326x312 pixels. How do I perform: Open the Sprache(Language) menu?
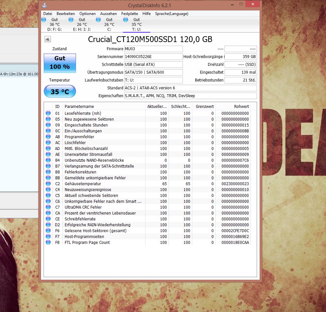tap(172, 14)
